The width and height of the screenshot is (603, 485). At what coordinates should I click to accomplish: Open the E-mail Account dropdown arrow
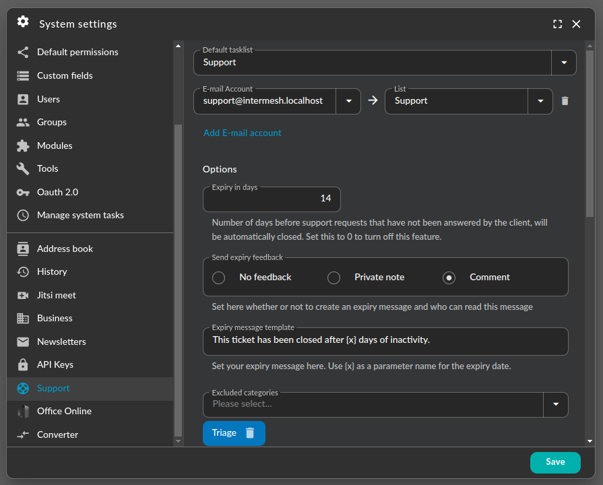348,101
